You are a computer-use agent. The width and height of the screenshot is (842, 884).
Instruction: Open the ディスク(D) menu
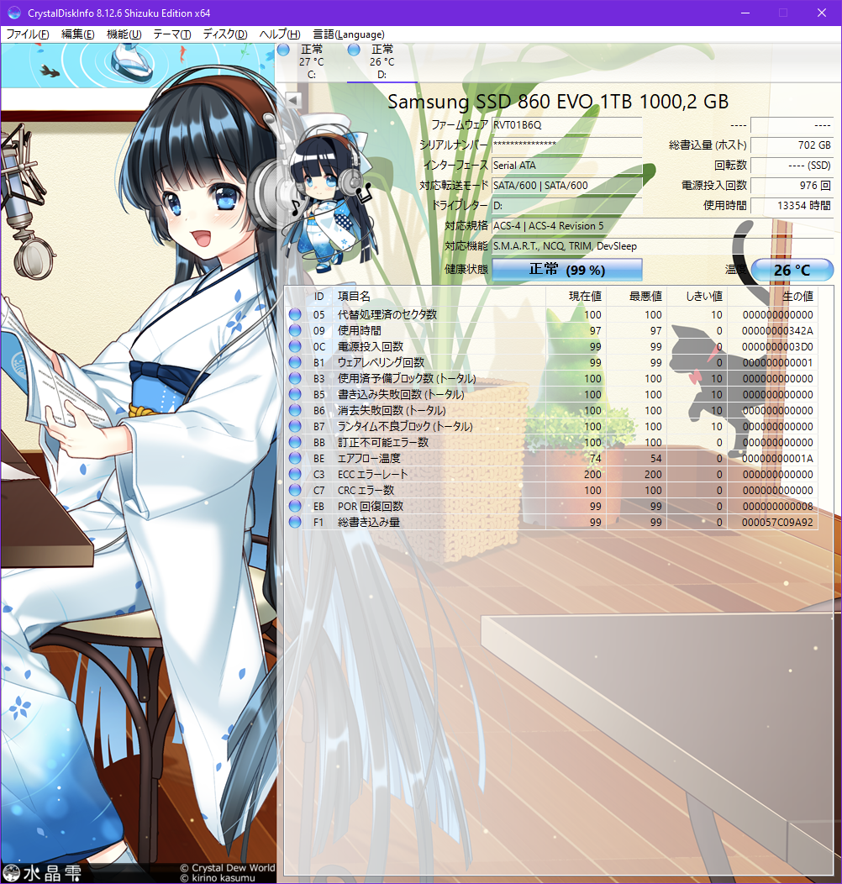(225, 34)
